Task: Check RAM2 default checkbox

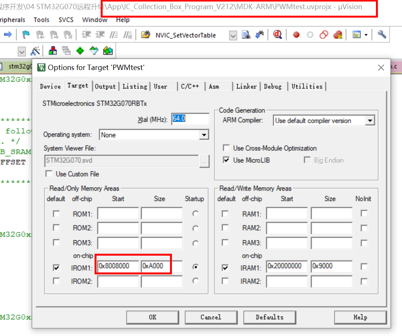Action: click(x=225, y=228)
